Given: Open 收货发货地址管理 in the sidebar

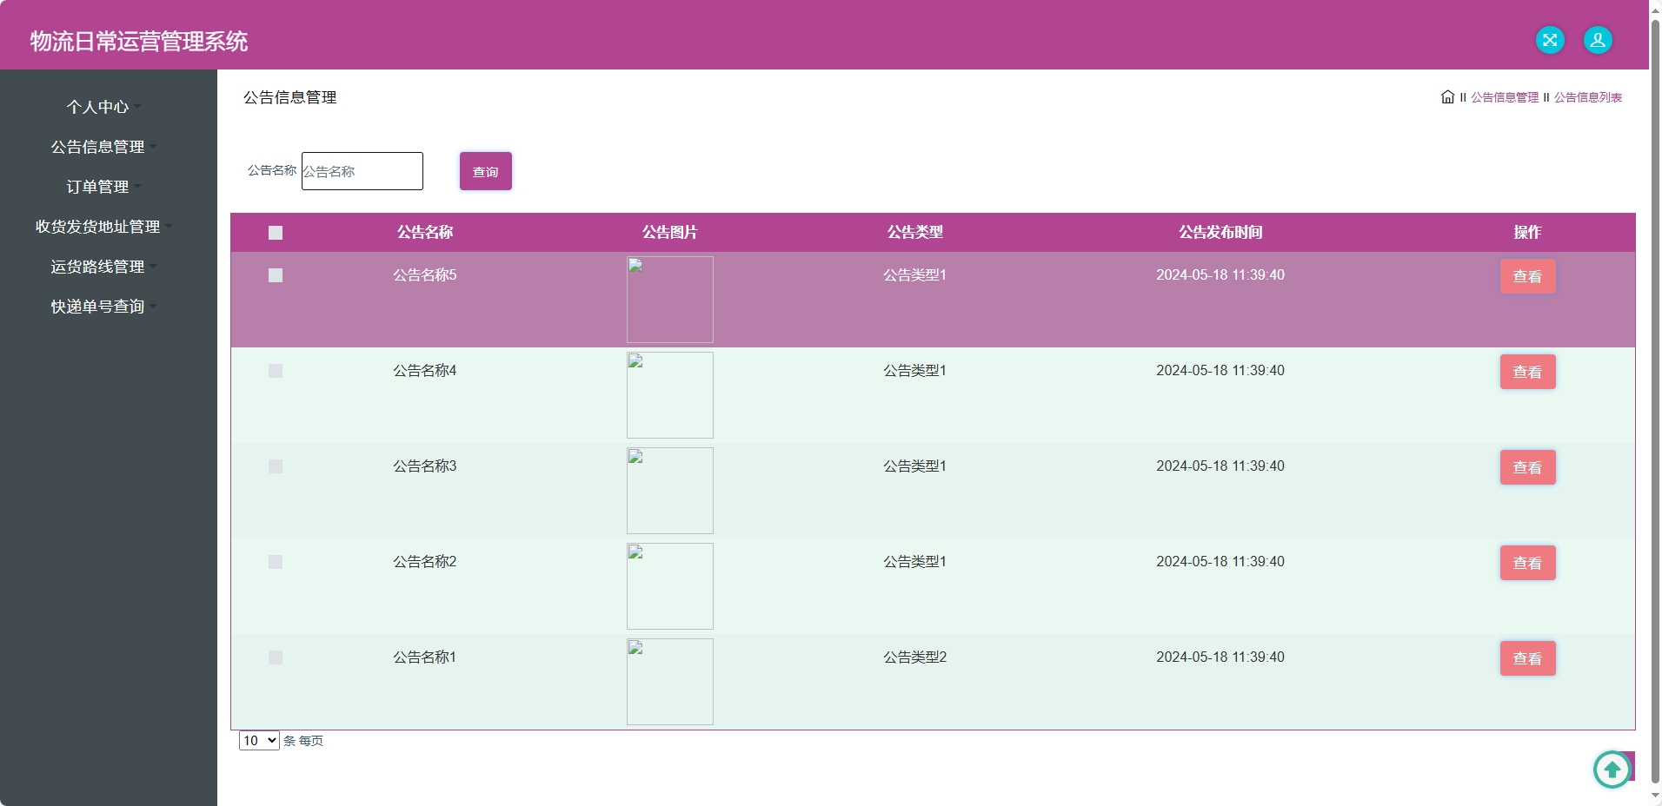Looking at the screenshot, I should tap(97, 227).
